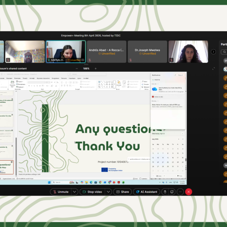This screenshot has height=227, width=227.
Task: Open video options arrow beside Stop video
Action: coord(109,192)
